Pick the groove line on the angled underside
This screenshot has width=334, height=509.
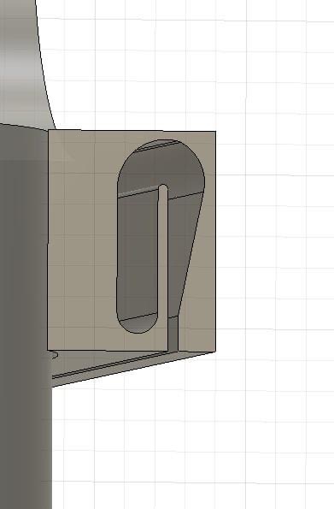click(x=110, y=365)
